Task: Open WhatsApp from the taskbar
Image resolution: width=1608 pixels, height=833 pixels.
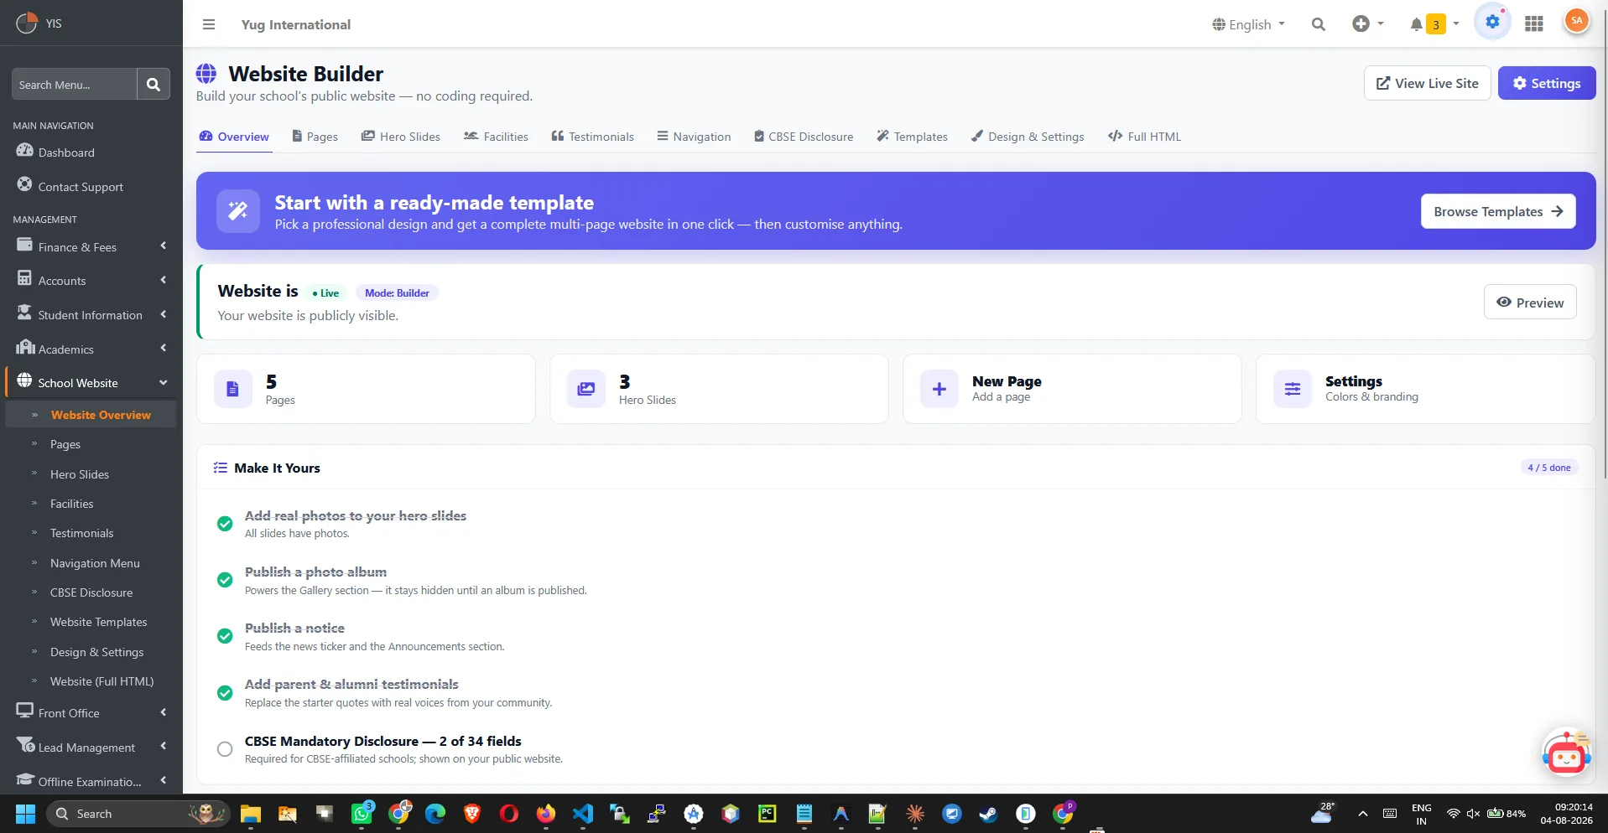Action: [x=362, y=814]
